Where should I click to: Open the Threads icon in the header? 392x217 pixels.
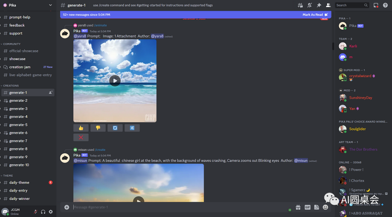click(300, 5)
